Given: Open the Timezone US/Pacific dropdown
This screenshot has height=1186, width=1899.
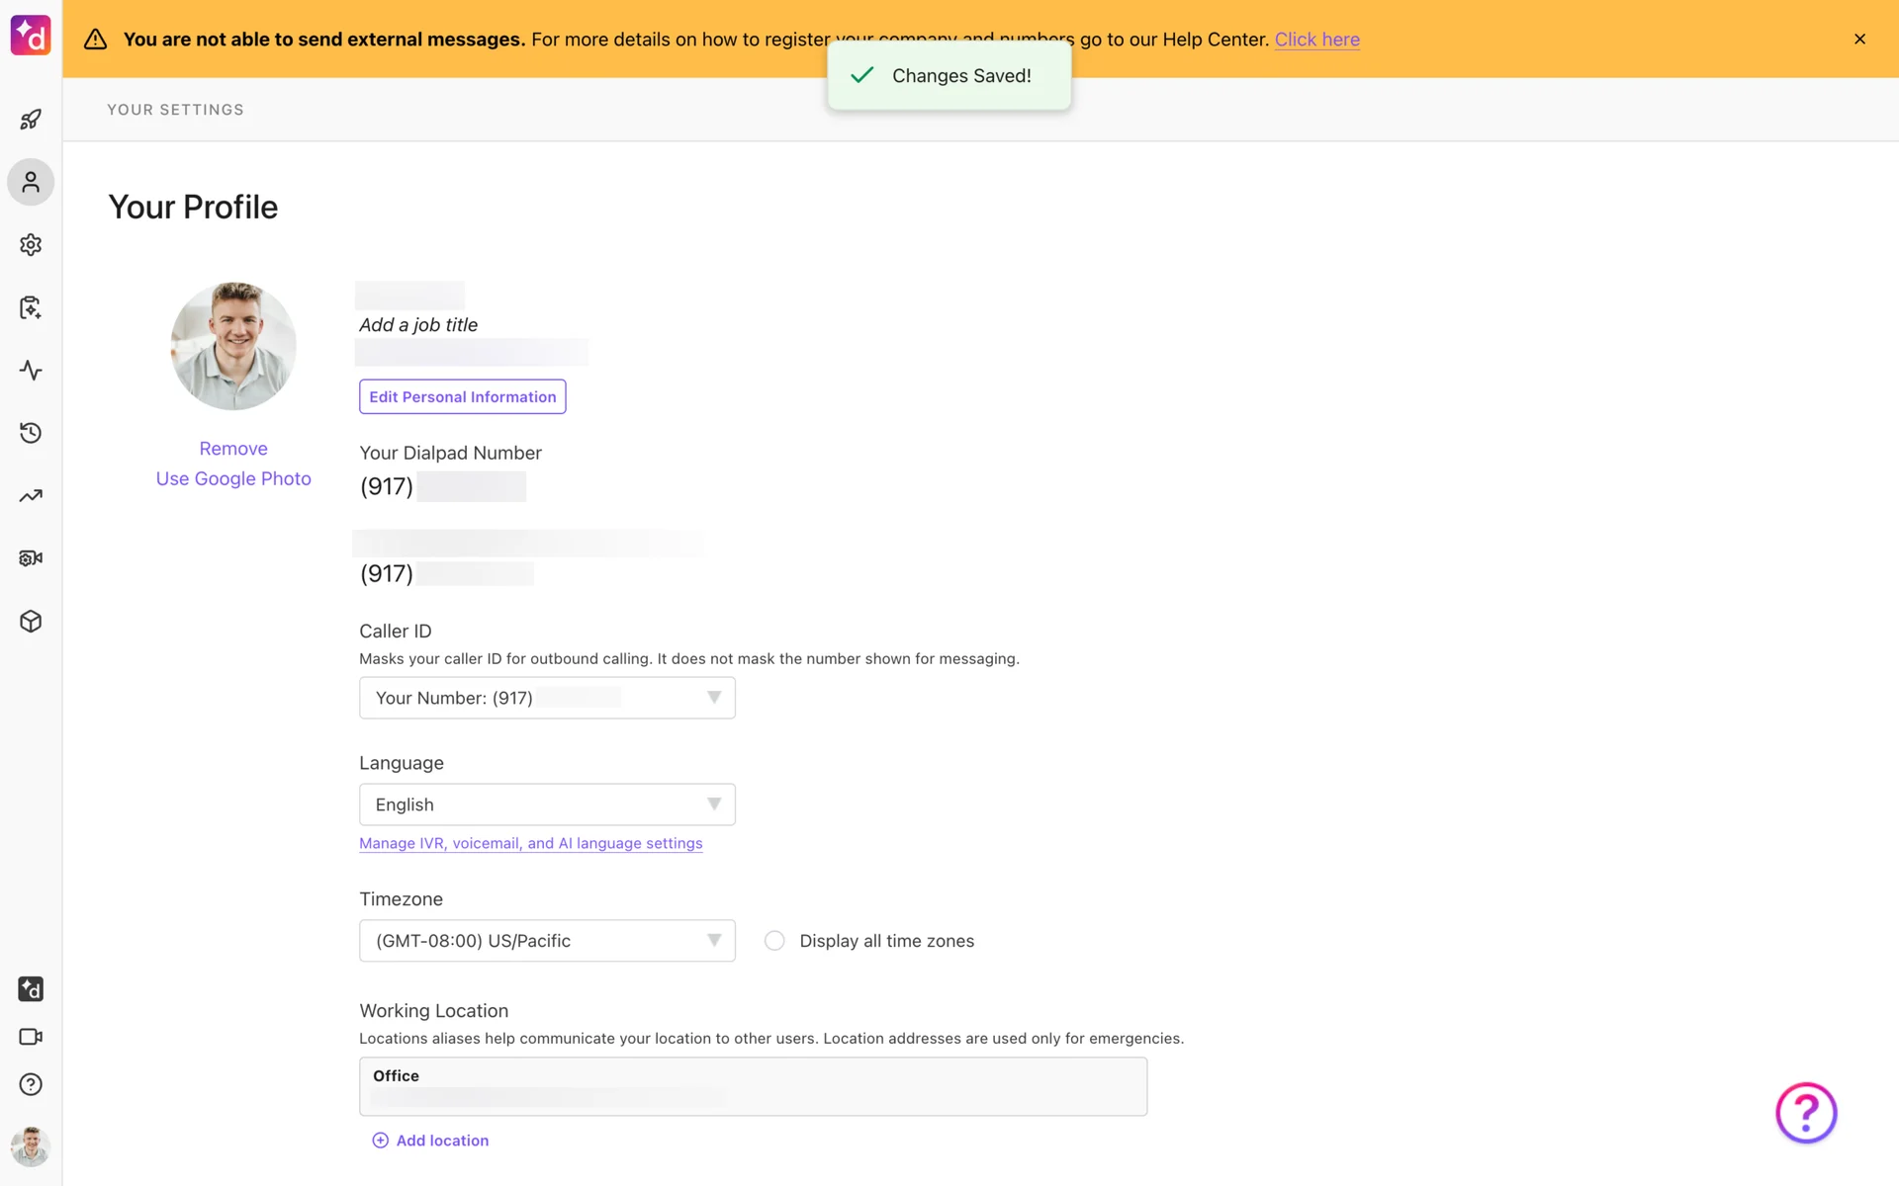Looking at the screenshot, I should [x=547, y=941].
